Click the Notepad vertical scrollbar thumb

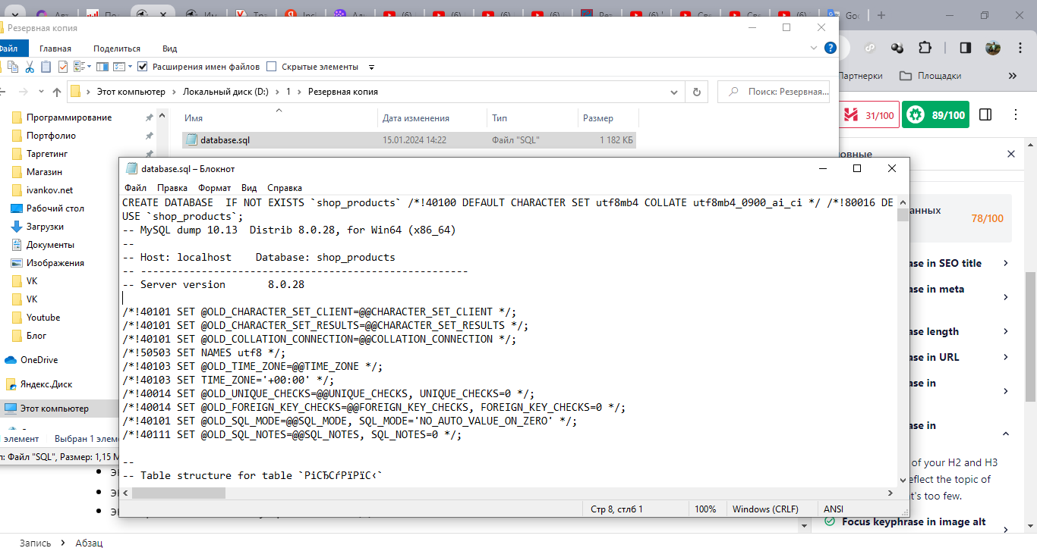903,214
